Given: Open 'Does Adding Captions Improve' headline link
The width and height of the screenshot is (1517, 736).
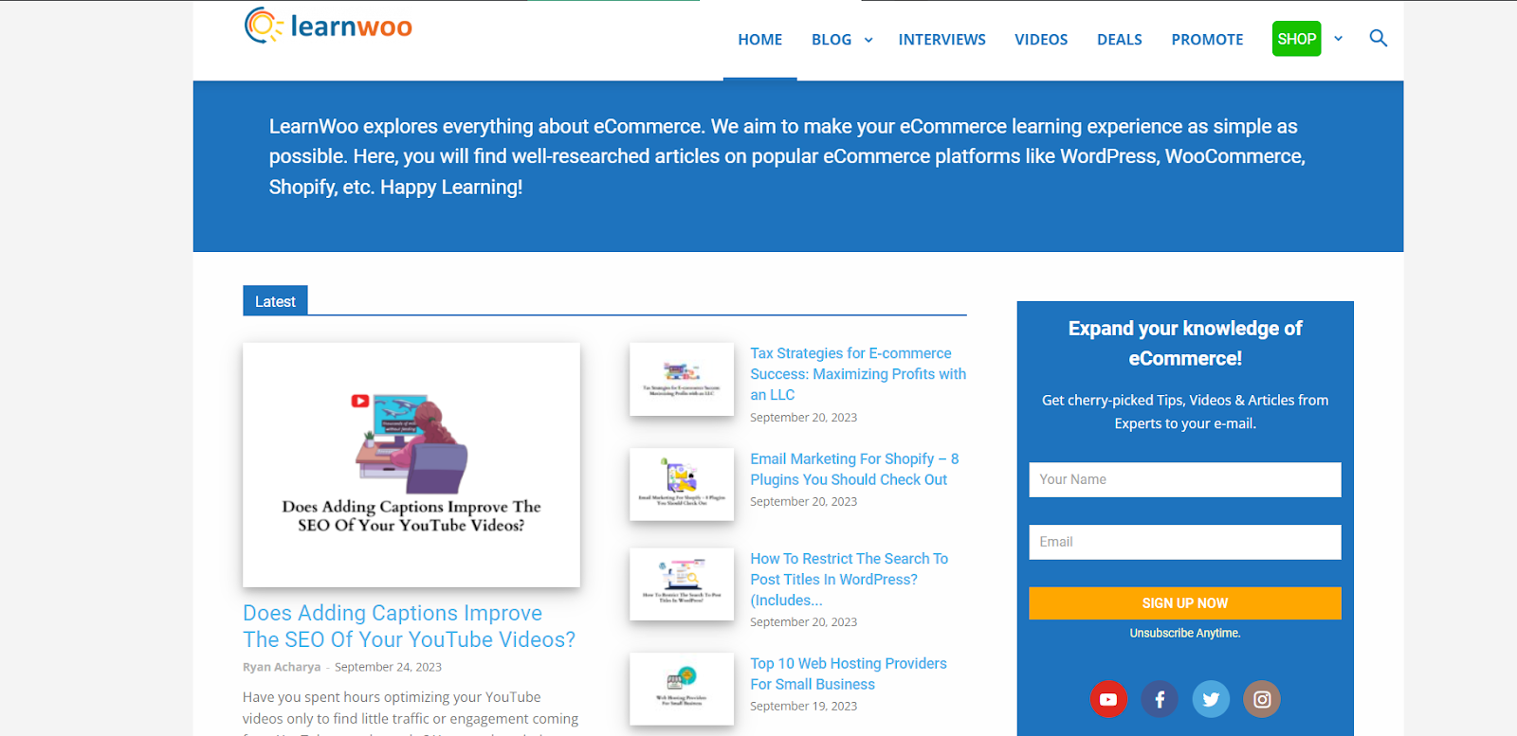Looking at the screenshot, I should [x=409, y=626].
